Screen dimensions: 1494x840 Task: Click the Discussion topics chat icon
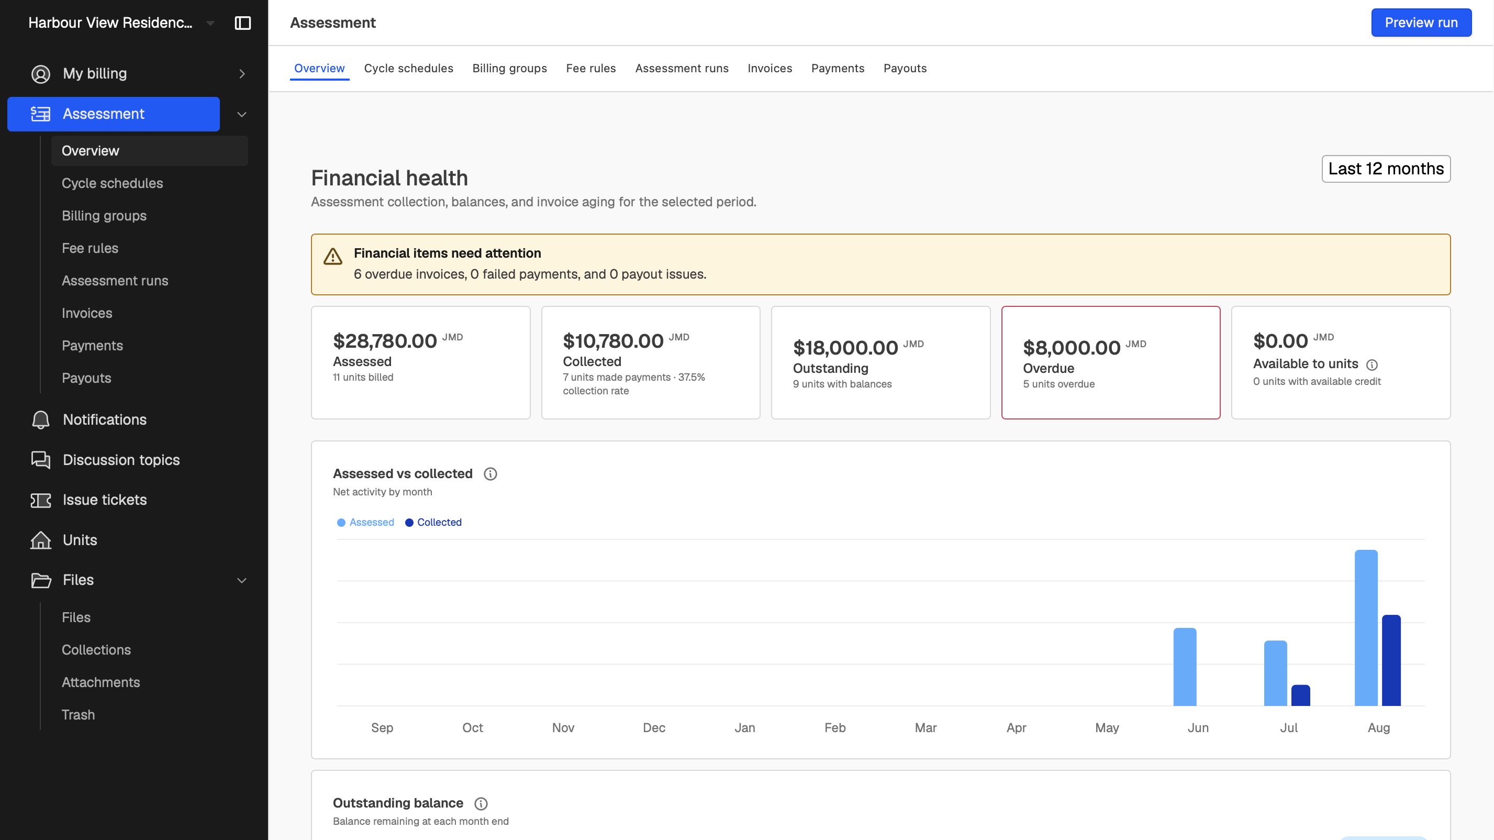41,460
